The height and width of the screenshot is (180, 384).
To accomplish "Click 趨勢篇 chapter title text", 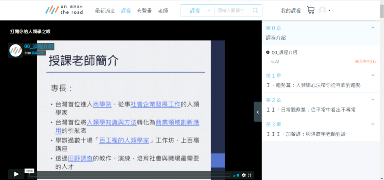I will pyautogui.click(x=313, y=85).
